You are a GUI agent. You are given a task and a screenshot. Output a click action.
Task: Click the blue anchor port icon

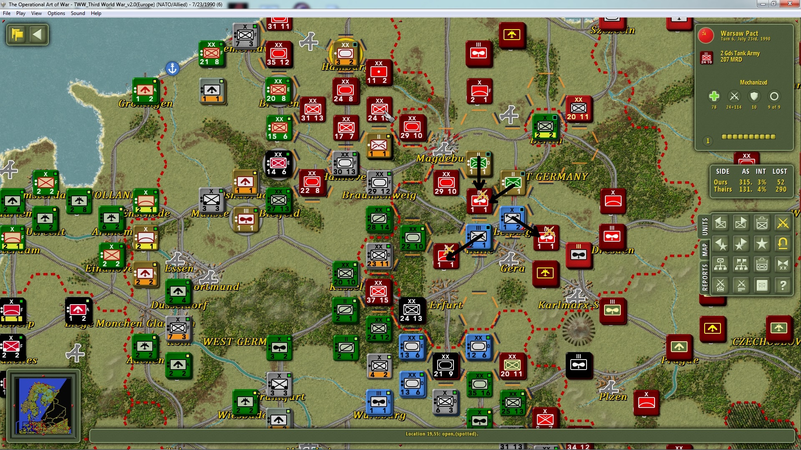[172, 68]
